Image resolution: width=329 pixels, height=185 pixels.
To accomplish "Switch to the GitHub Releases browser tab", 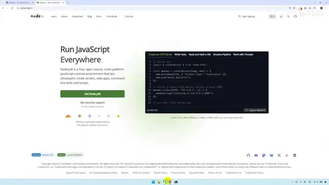I will click(x=19, y=3).
